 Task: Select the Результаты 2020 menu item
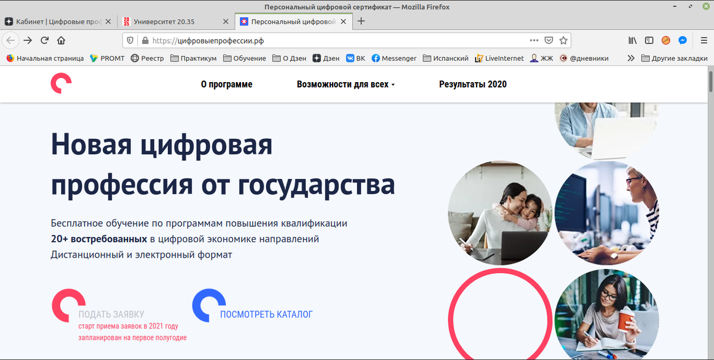[472, 84]
